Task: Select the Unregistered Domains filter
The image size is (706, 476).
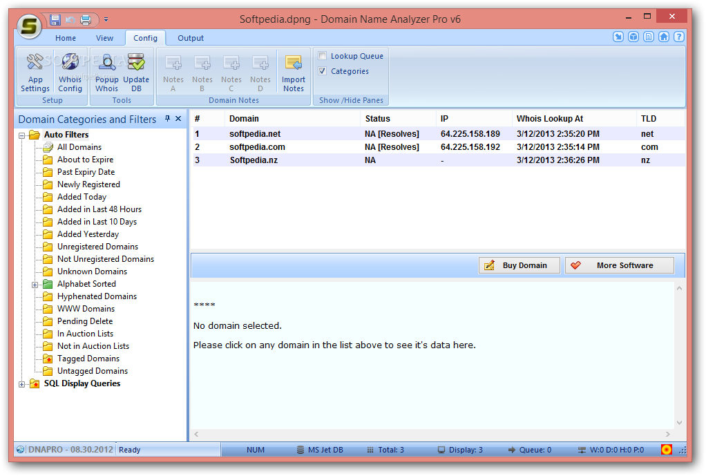Action: (x=97, y=247)
